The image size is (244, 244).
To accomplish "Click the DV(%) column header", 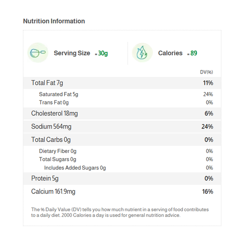I will pos(206,72).
